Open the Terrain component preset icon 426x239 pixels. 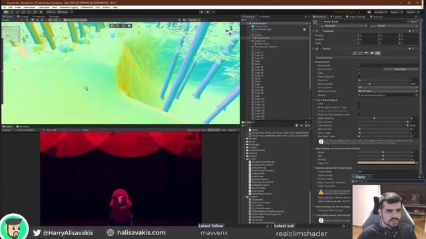pos(413,48)
